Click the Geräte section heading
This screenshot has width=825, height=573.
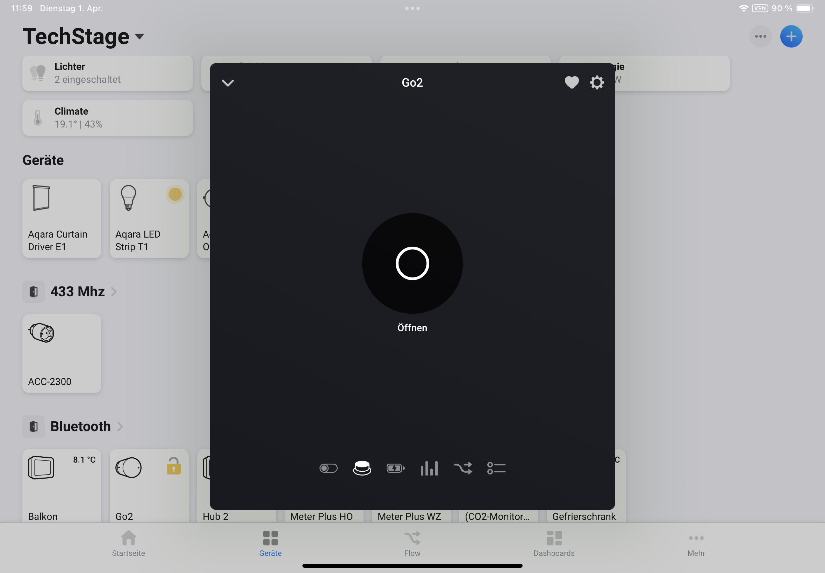pyautogui.click(x=43, y=160)
